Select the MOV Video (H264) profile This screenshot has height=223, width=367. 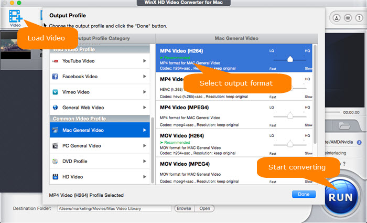click(234, 143)
